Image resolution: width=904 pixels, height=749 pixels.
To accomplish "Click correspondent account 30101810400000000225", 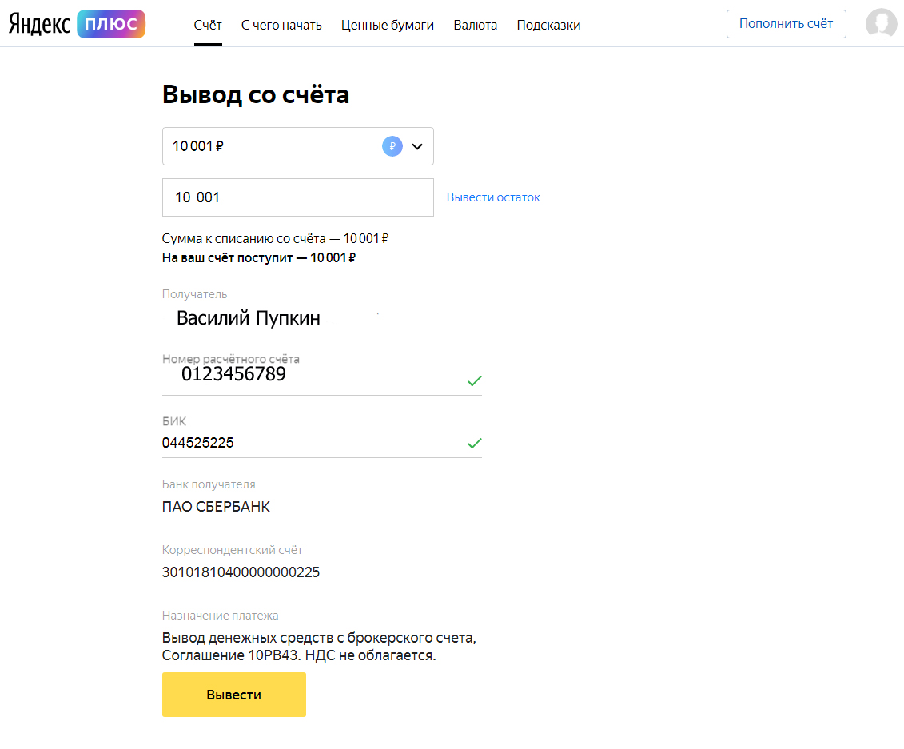I will [x=241, y=572].
